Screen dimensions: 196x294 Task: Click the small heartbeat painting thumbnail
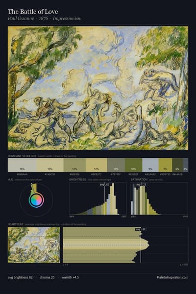point(34,245)
